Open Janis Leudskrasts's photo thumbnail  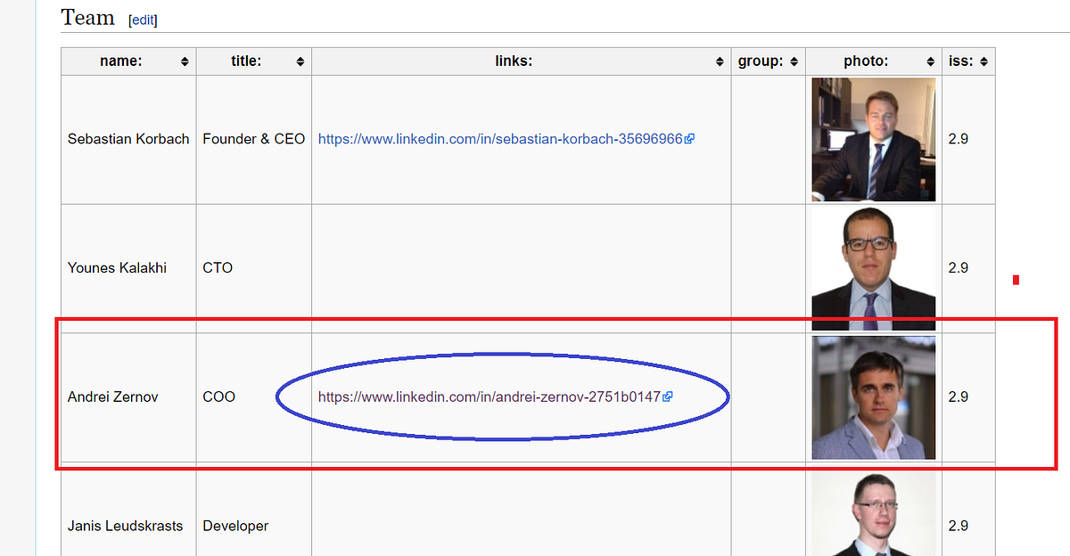click(x=874, y=514)
